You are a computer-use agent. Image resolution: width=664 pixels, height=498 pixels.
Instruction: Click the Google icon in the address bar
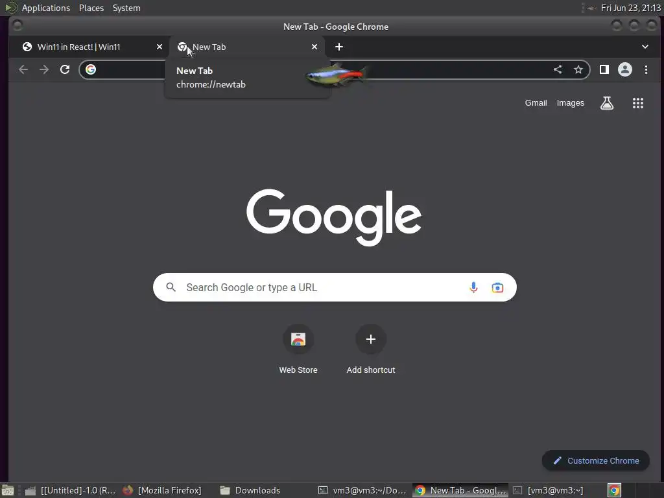91,69
